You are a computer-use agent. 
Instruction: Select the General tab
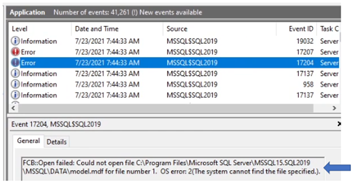pyautogui.click(x=29, y=142)
